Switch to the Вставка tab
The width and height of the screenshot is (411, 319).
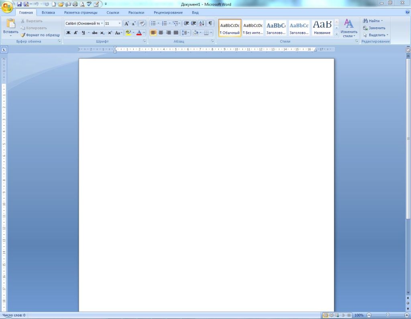[x=48, y=12]
